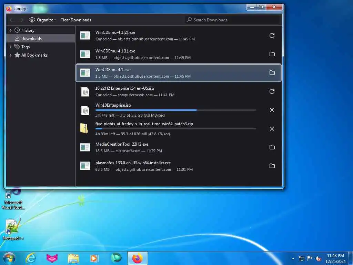Open Windows Media Player from taskbar
The image size is (353, 265).
pyautogui.click(x=94, y=258)
